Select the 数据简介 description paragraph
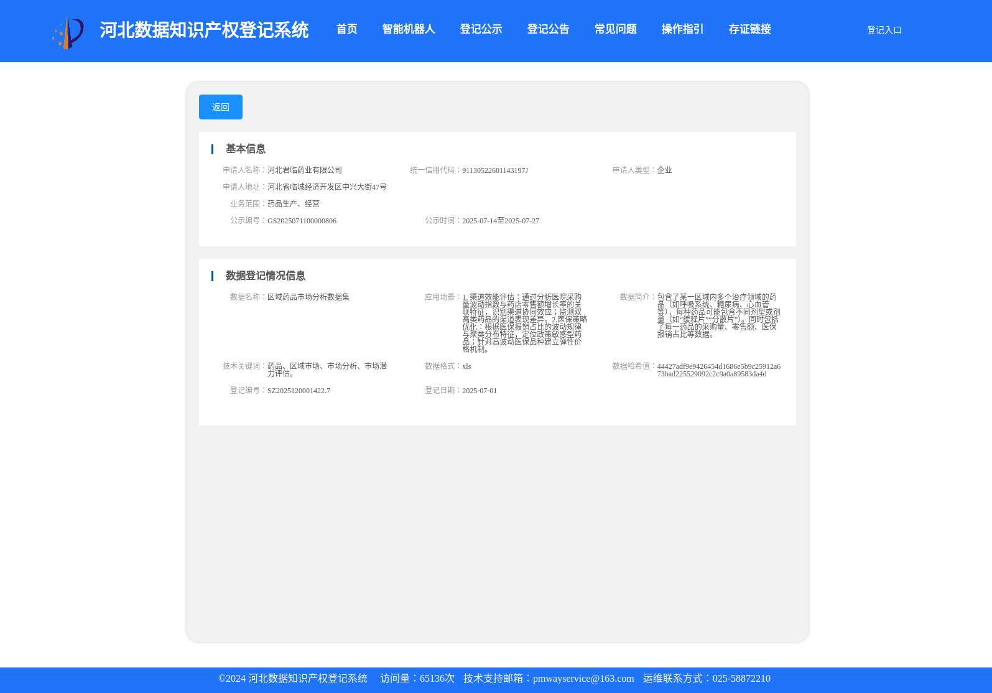 tap(719, 315)
